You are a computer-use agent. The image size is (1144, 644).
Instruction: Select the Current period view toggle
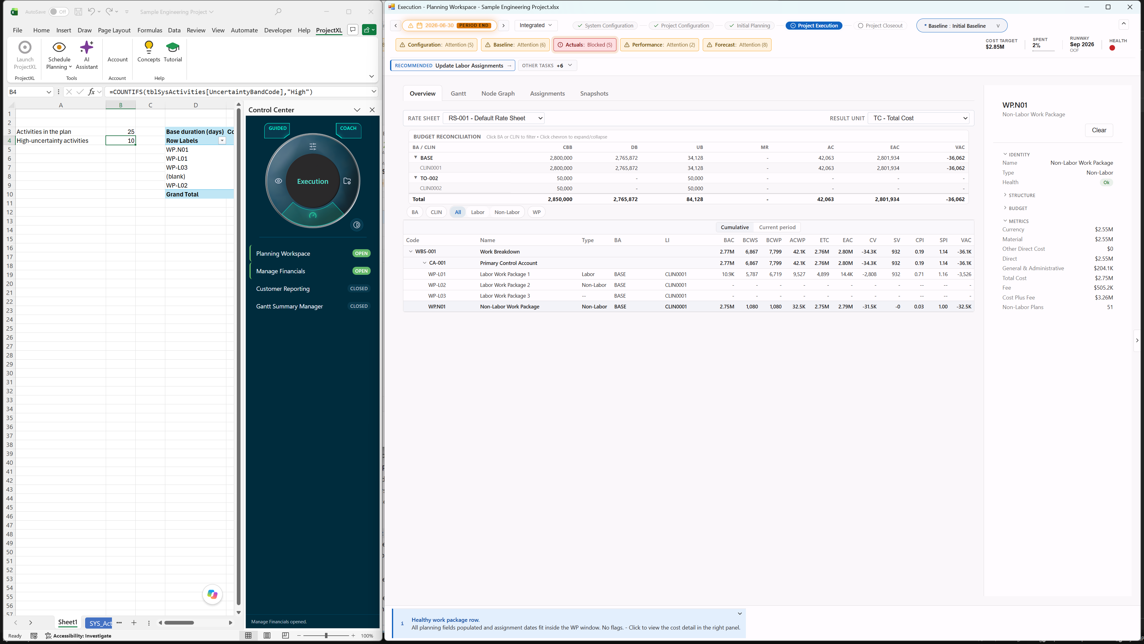777,227
